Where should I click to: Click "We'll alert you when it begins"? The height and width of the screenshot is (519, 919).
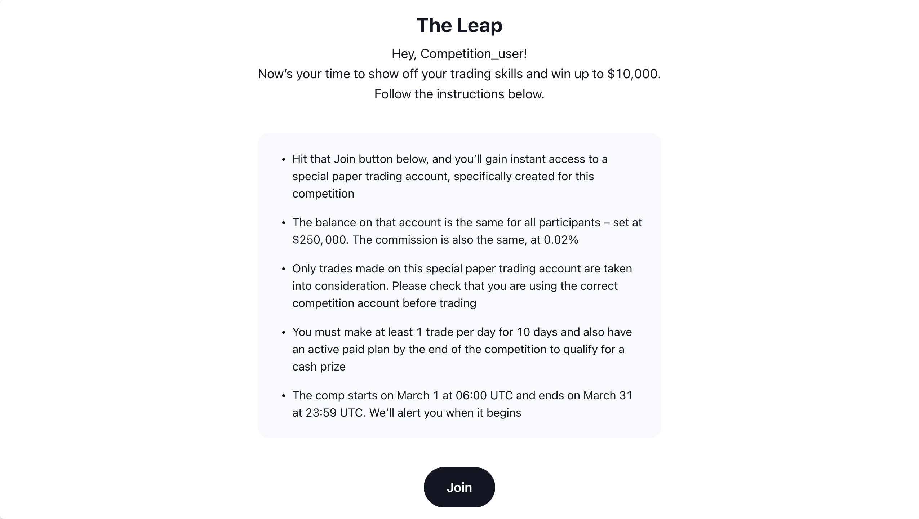pyautogui.click(x=445, y=413)
